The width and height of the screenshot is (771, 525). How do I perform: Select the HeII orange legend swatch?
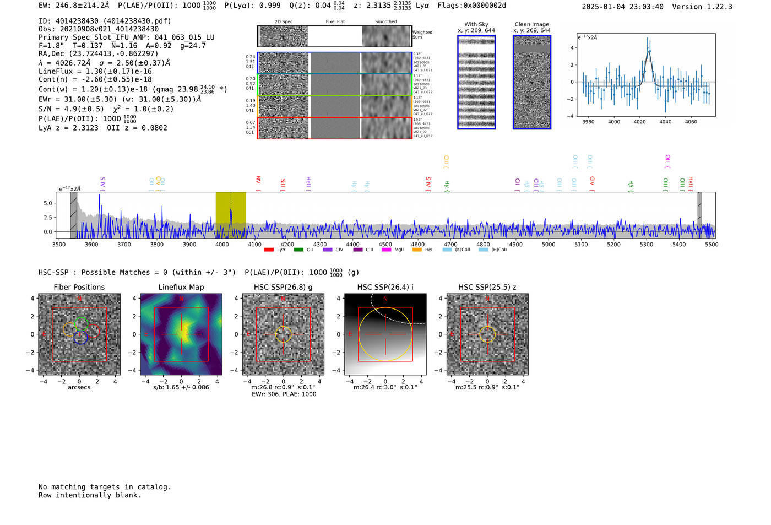(x=417, y=250)
